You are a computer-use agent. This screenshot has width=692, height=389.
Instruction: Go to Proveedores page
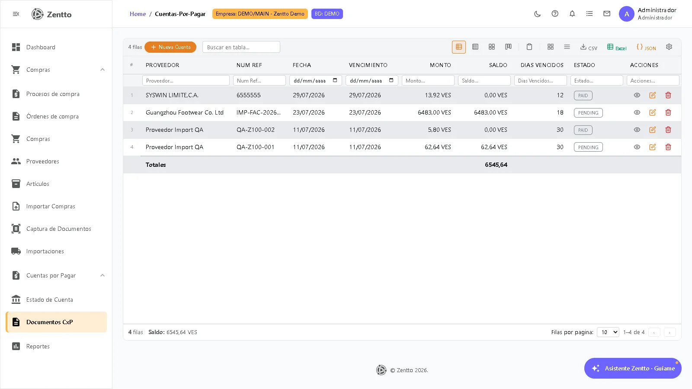56,161
